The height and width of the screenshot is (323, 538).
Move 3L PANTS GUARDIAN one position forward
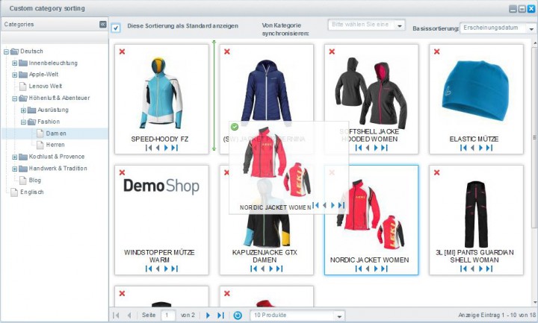pos(480,269)
